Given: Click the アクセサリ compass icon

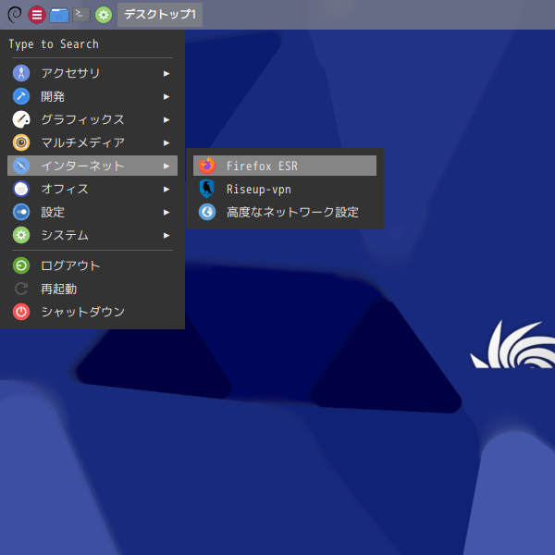Looking at the screenshot, I should tap(21, 73).
